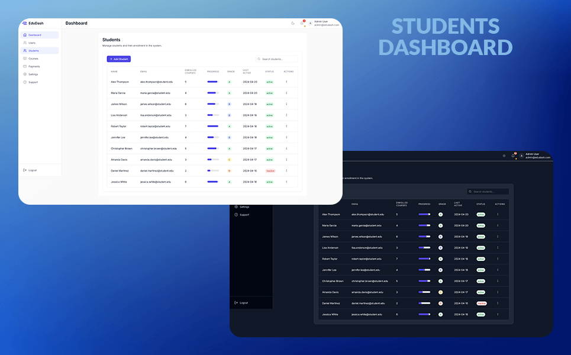Open actions menu for Jessica White in dark table

click(x=498, y=314)
